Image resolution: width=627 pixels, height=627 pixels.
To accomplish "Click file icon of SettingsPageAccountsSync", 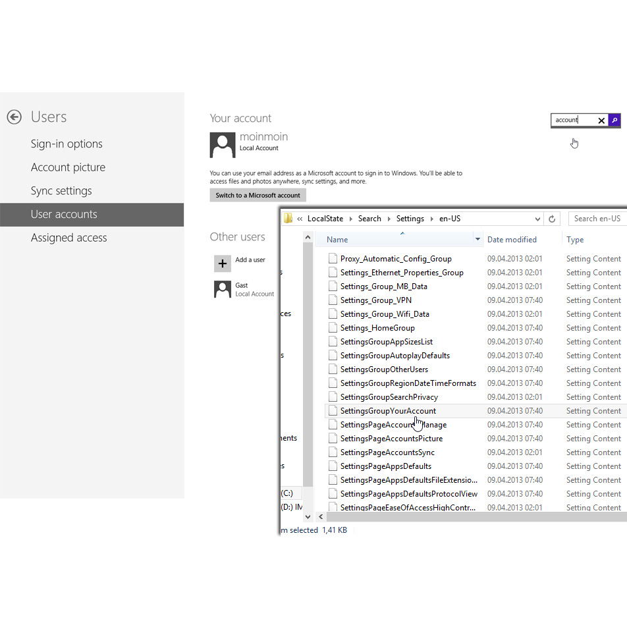I will 333,452.
